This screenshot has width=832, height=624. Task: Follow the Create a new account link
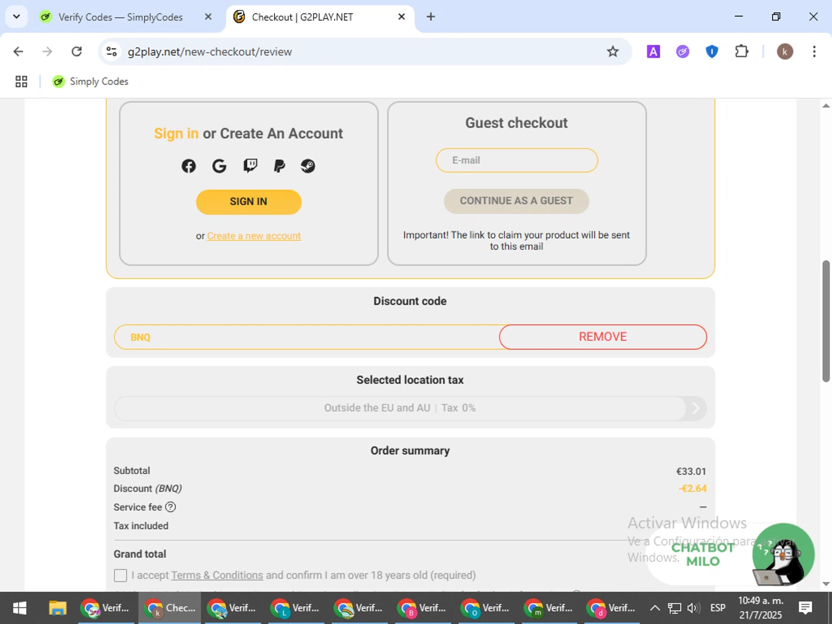click(x=254, y=236)
